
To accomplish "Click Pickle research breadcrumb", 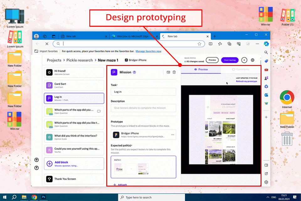I will (x=79, y=60).
